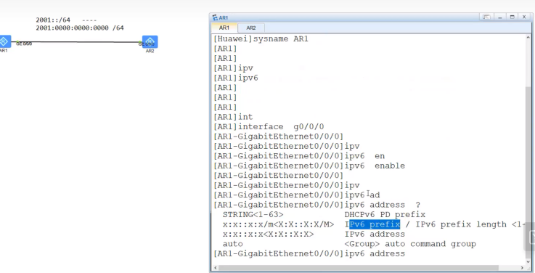Click the highlighted 'Pv6 prefix' text
This screenshot has height=273, width=535.
[x=375, y=224]
